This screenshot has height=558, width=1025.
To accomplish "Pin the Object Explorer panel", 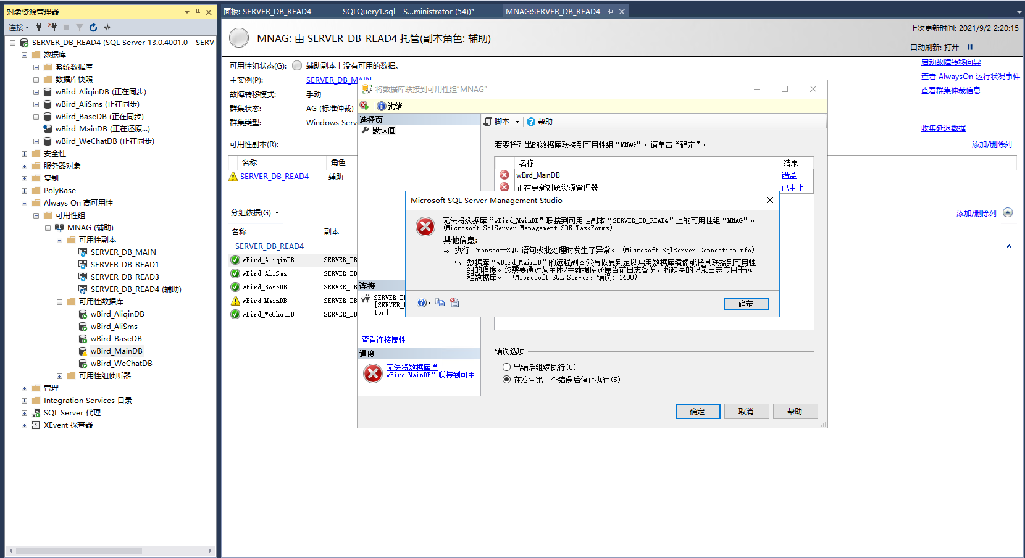I will pyautogui.click(x=198, y=12).
